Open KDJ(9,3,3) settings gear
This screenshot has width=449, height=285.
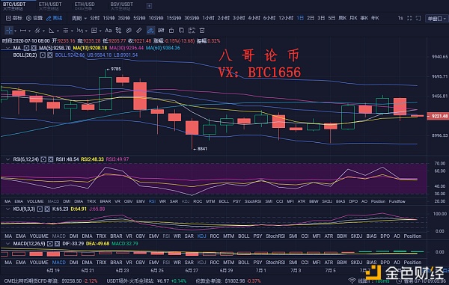[x=40, y=209]
